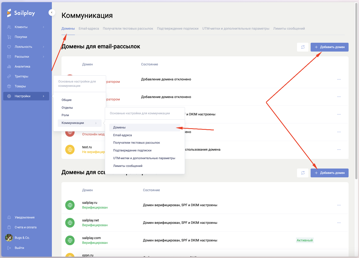Select Домены in the flyout submenu

(119, 127)
